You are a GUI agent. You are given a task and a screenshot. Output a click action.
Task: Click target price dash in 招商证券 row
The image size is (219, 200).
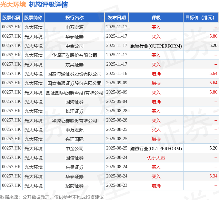(216, 186)
